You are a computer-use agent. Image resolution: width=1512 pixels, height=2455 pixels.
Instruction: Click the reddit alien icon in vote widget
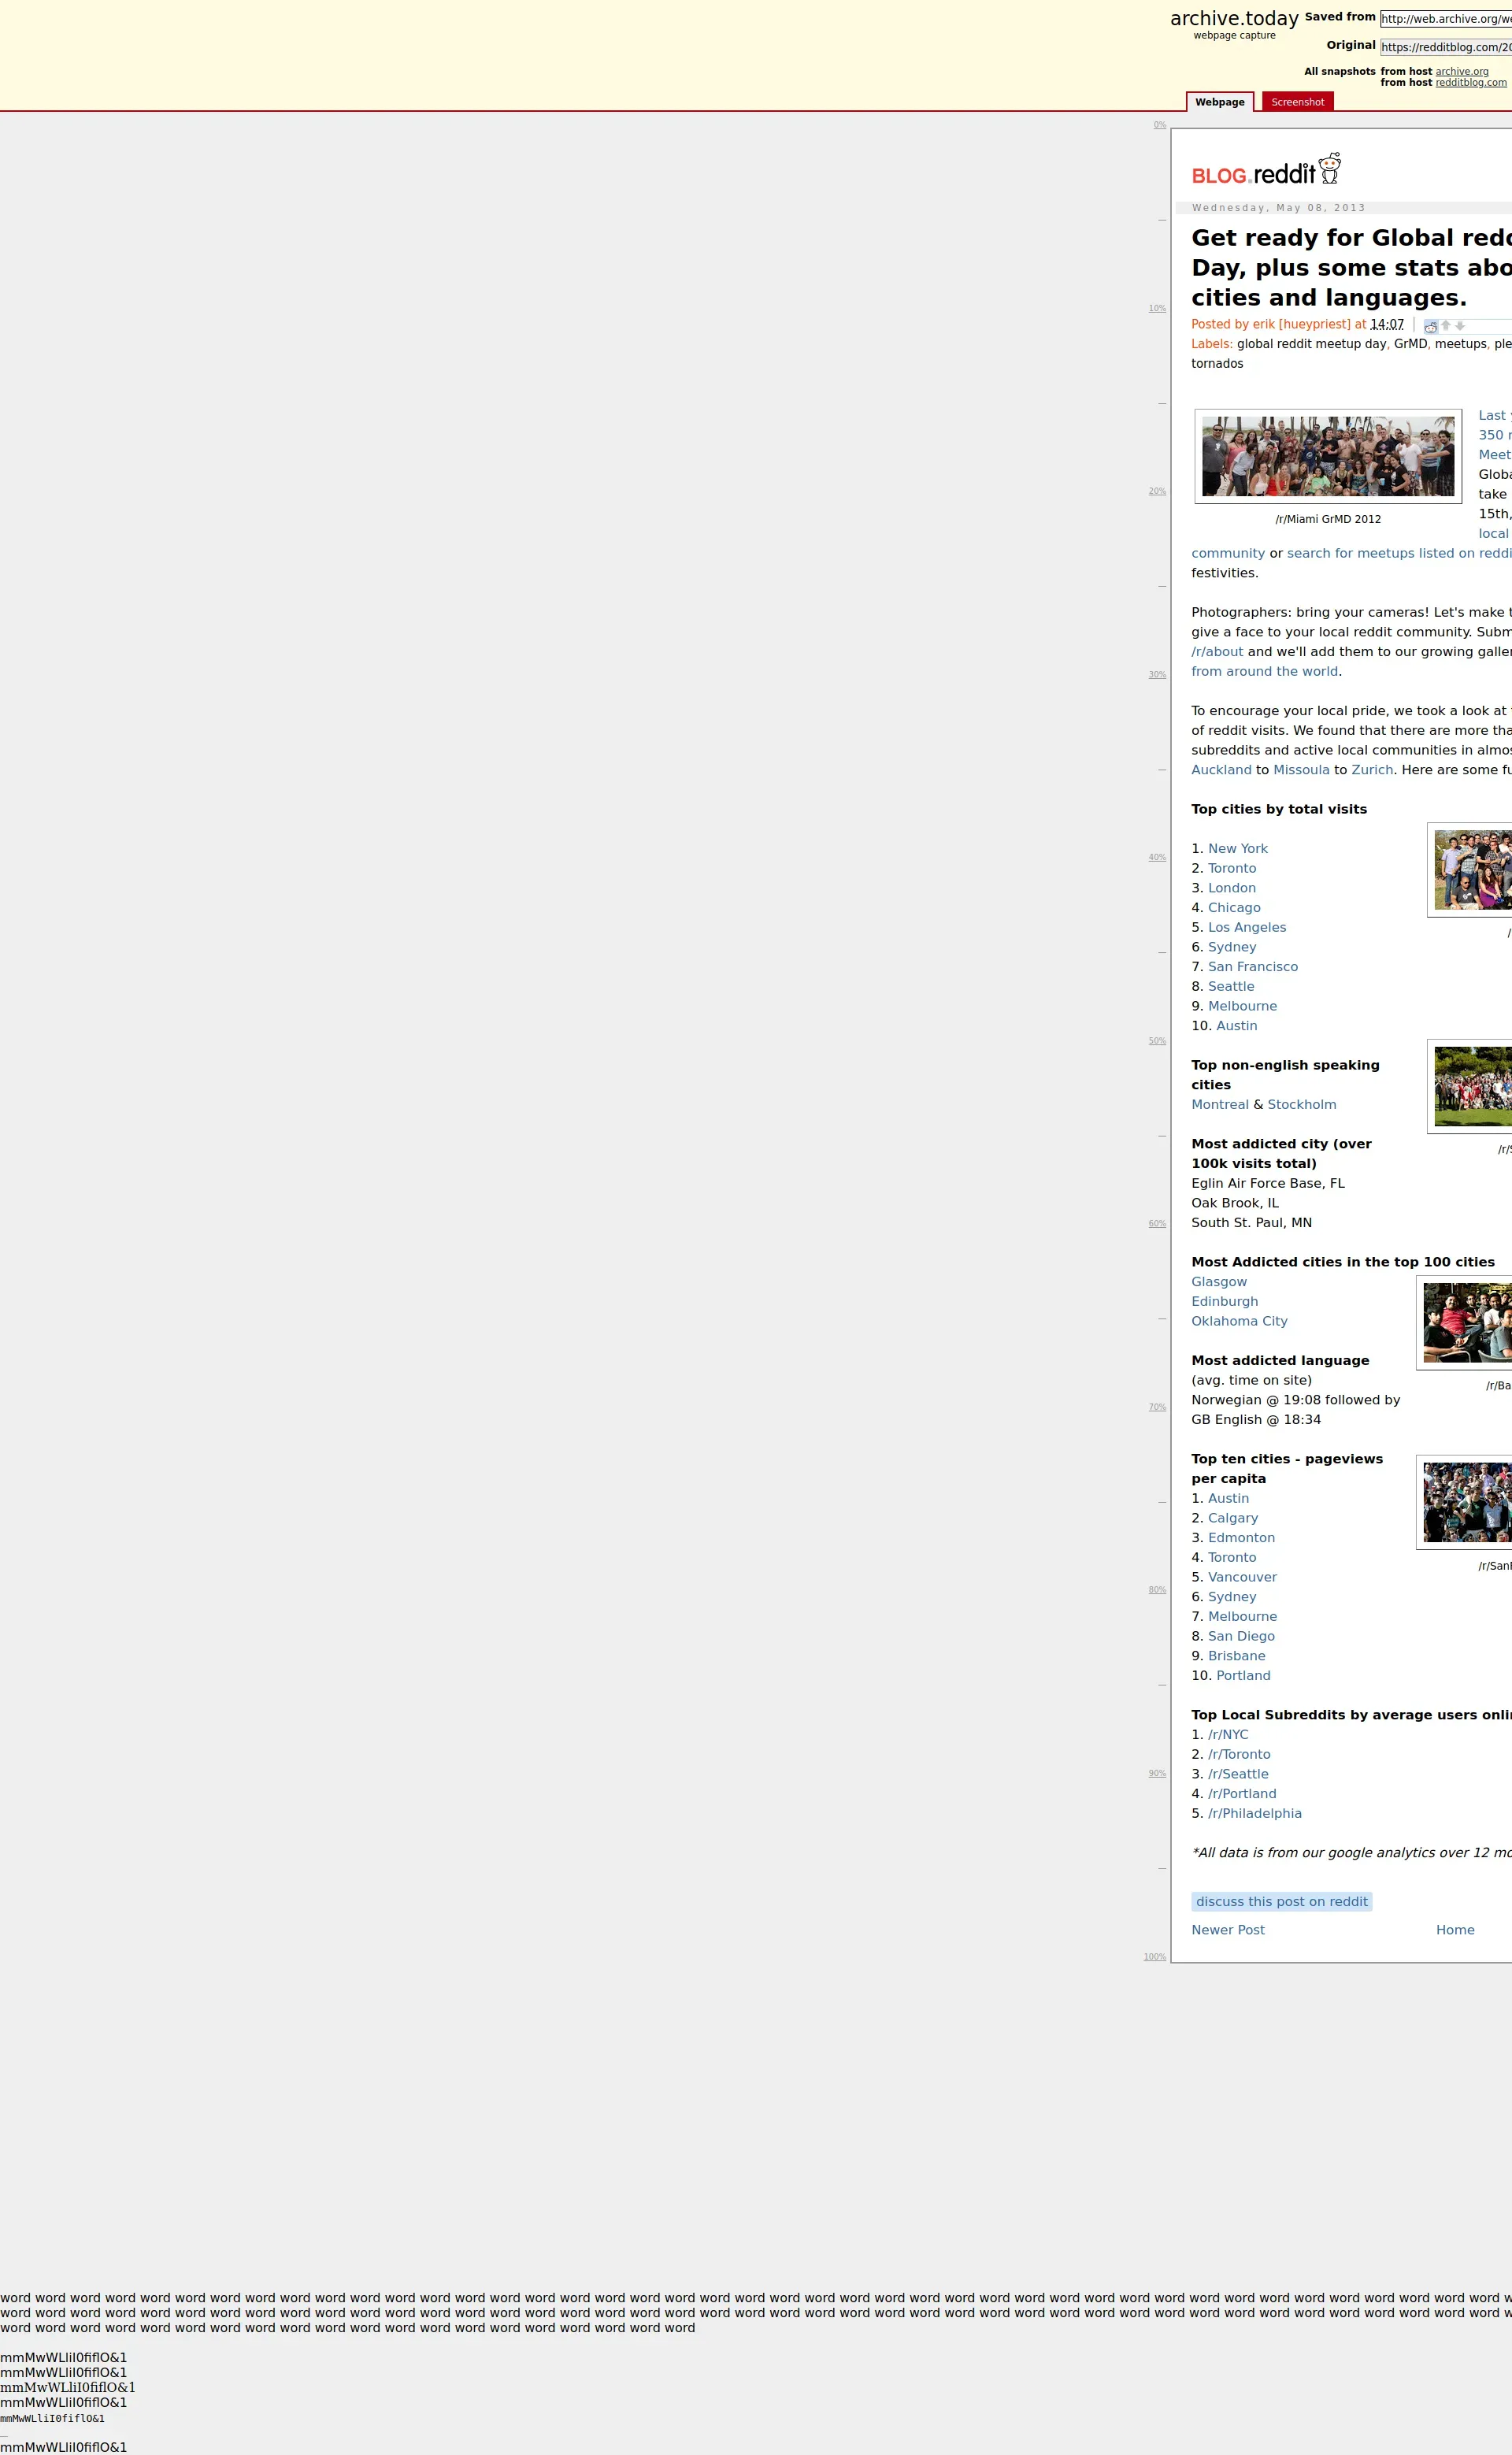pyautogui.click(x=1430, y=327)
